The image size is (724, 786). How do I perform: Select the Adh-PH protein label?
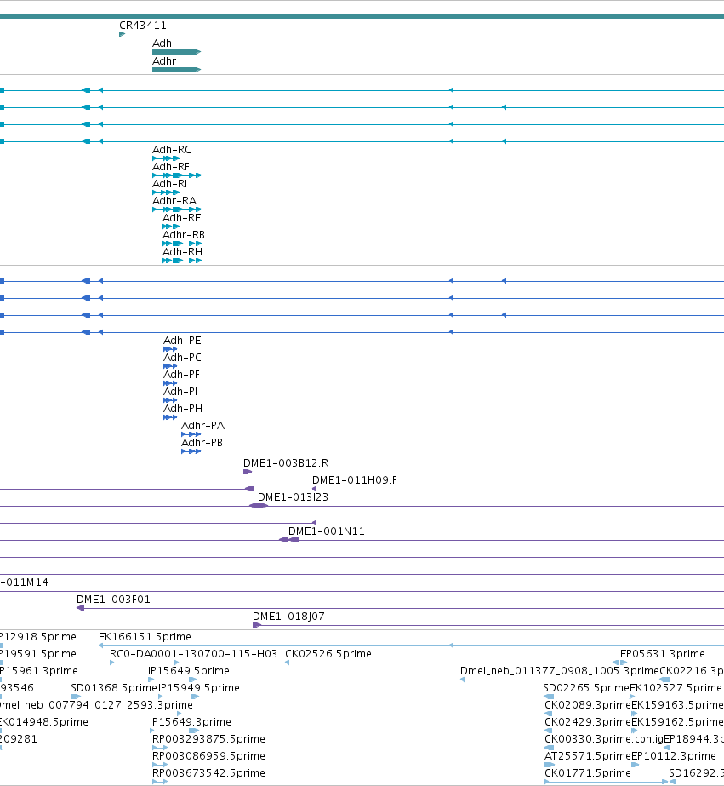(x=183, y=409)
